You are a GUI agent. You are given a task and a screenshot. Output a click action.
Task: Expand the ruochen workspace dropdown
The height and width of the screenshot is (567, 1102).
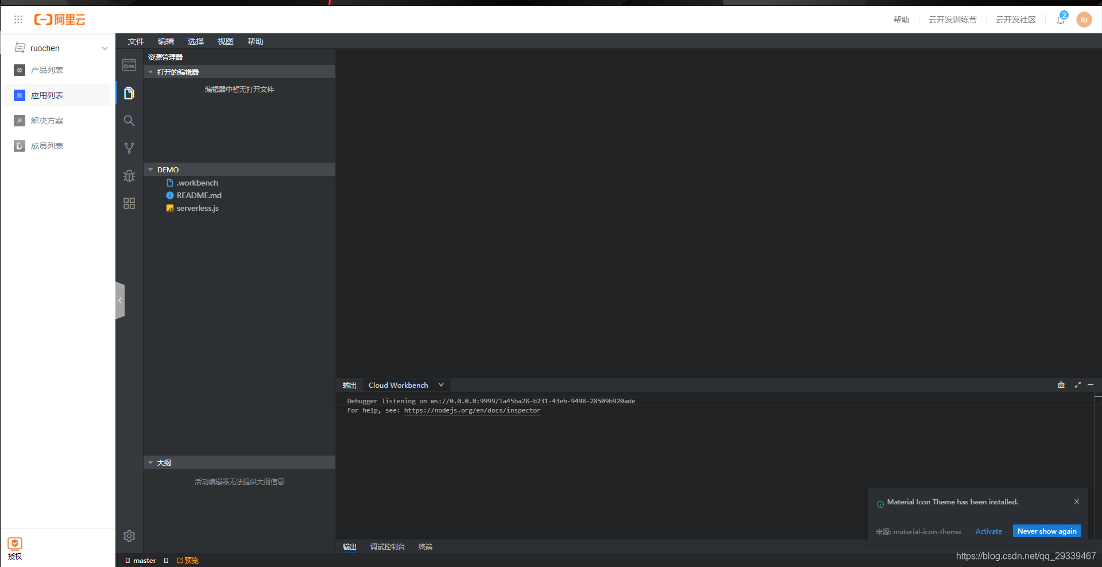pyautogui.click(x=105, y=48)
